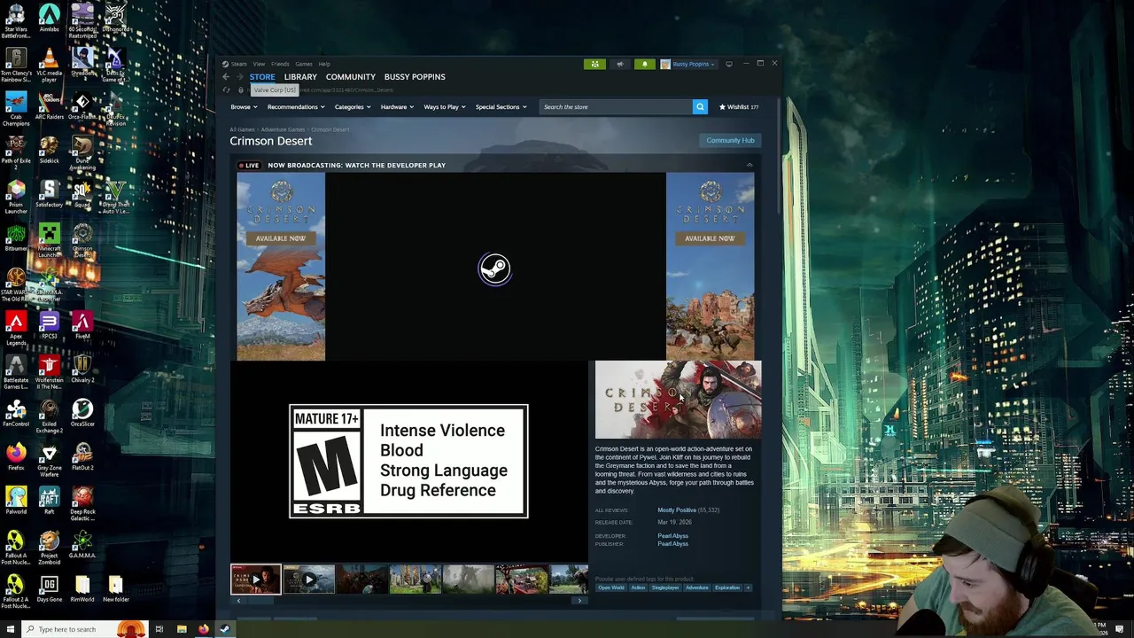The width and height of the screenshot is (1134, 638).
Task: Open the View menu
Action: [259, 64]
